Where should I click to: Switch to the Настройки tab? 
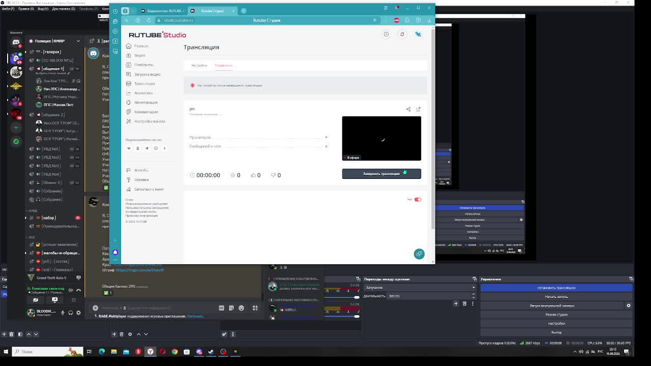199,66
